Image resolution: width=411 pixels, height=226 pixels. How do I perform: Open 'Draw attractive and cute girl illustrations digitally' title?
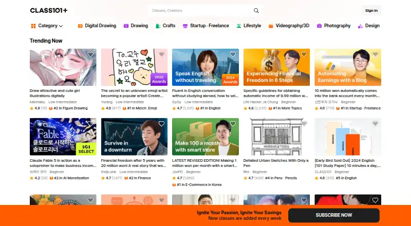pyautogui.click(x=55, y=93)
